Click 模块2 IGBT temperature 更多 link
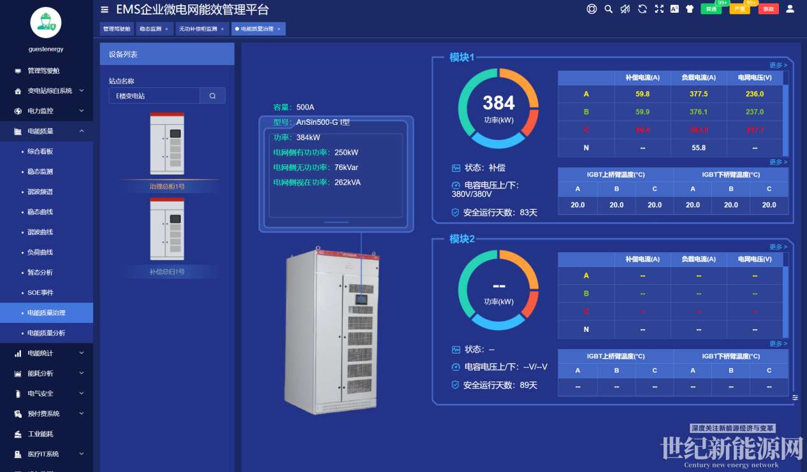The image size is (807, 472). pos(778,343)
